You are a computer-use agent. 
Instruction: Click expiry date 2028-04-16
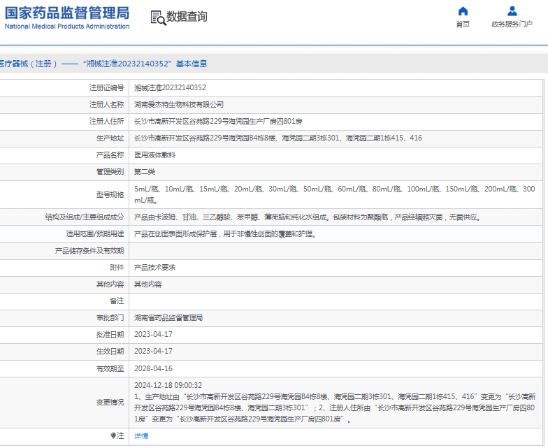pyautogui.click(x=154, y=368)
